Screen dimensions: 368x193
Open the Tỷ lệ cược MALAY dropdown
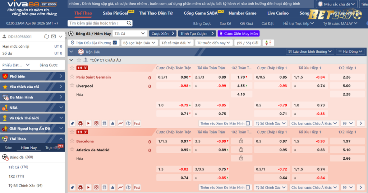click(340, 24)
